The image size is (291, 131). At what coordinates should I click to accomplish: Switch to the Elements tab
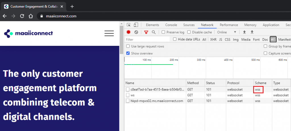152,25
